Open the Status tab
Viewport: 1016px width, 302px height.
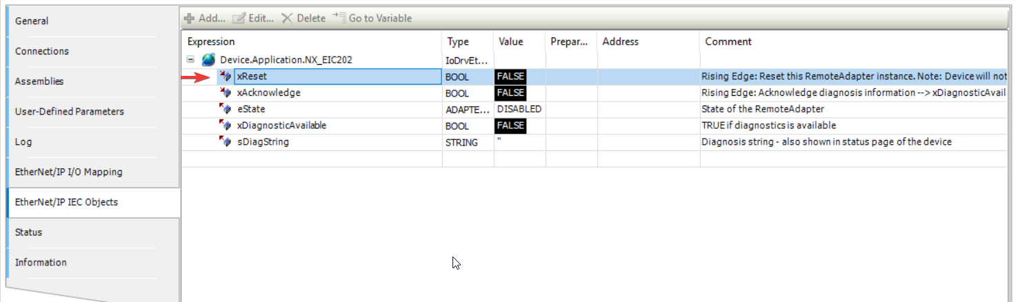28,232
